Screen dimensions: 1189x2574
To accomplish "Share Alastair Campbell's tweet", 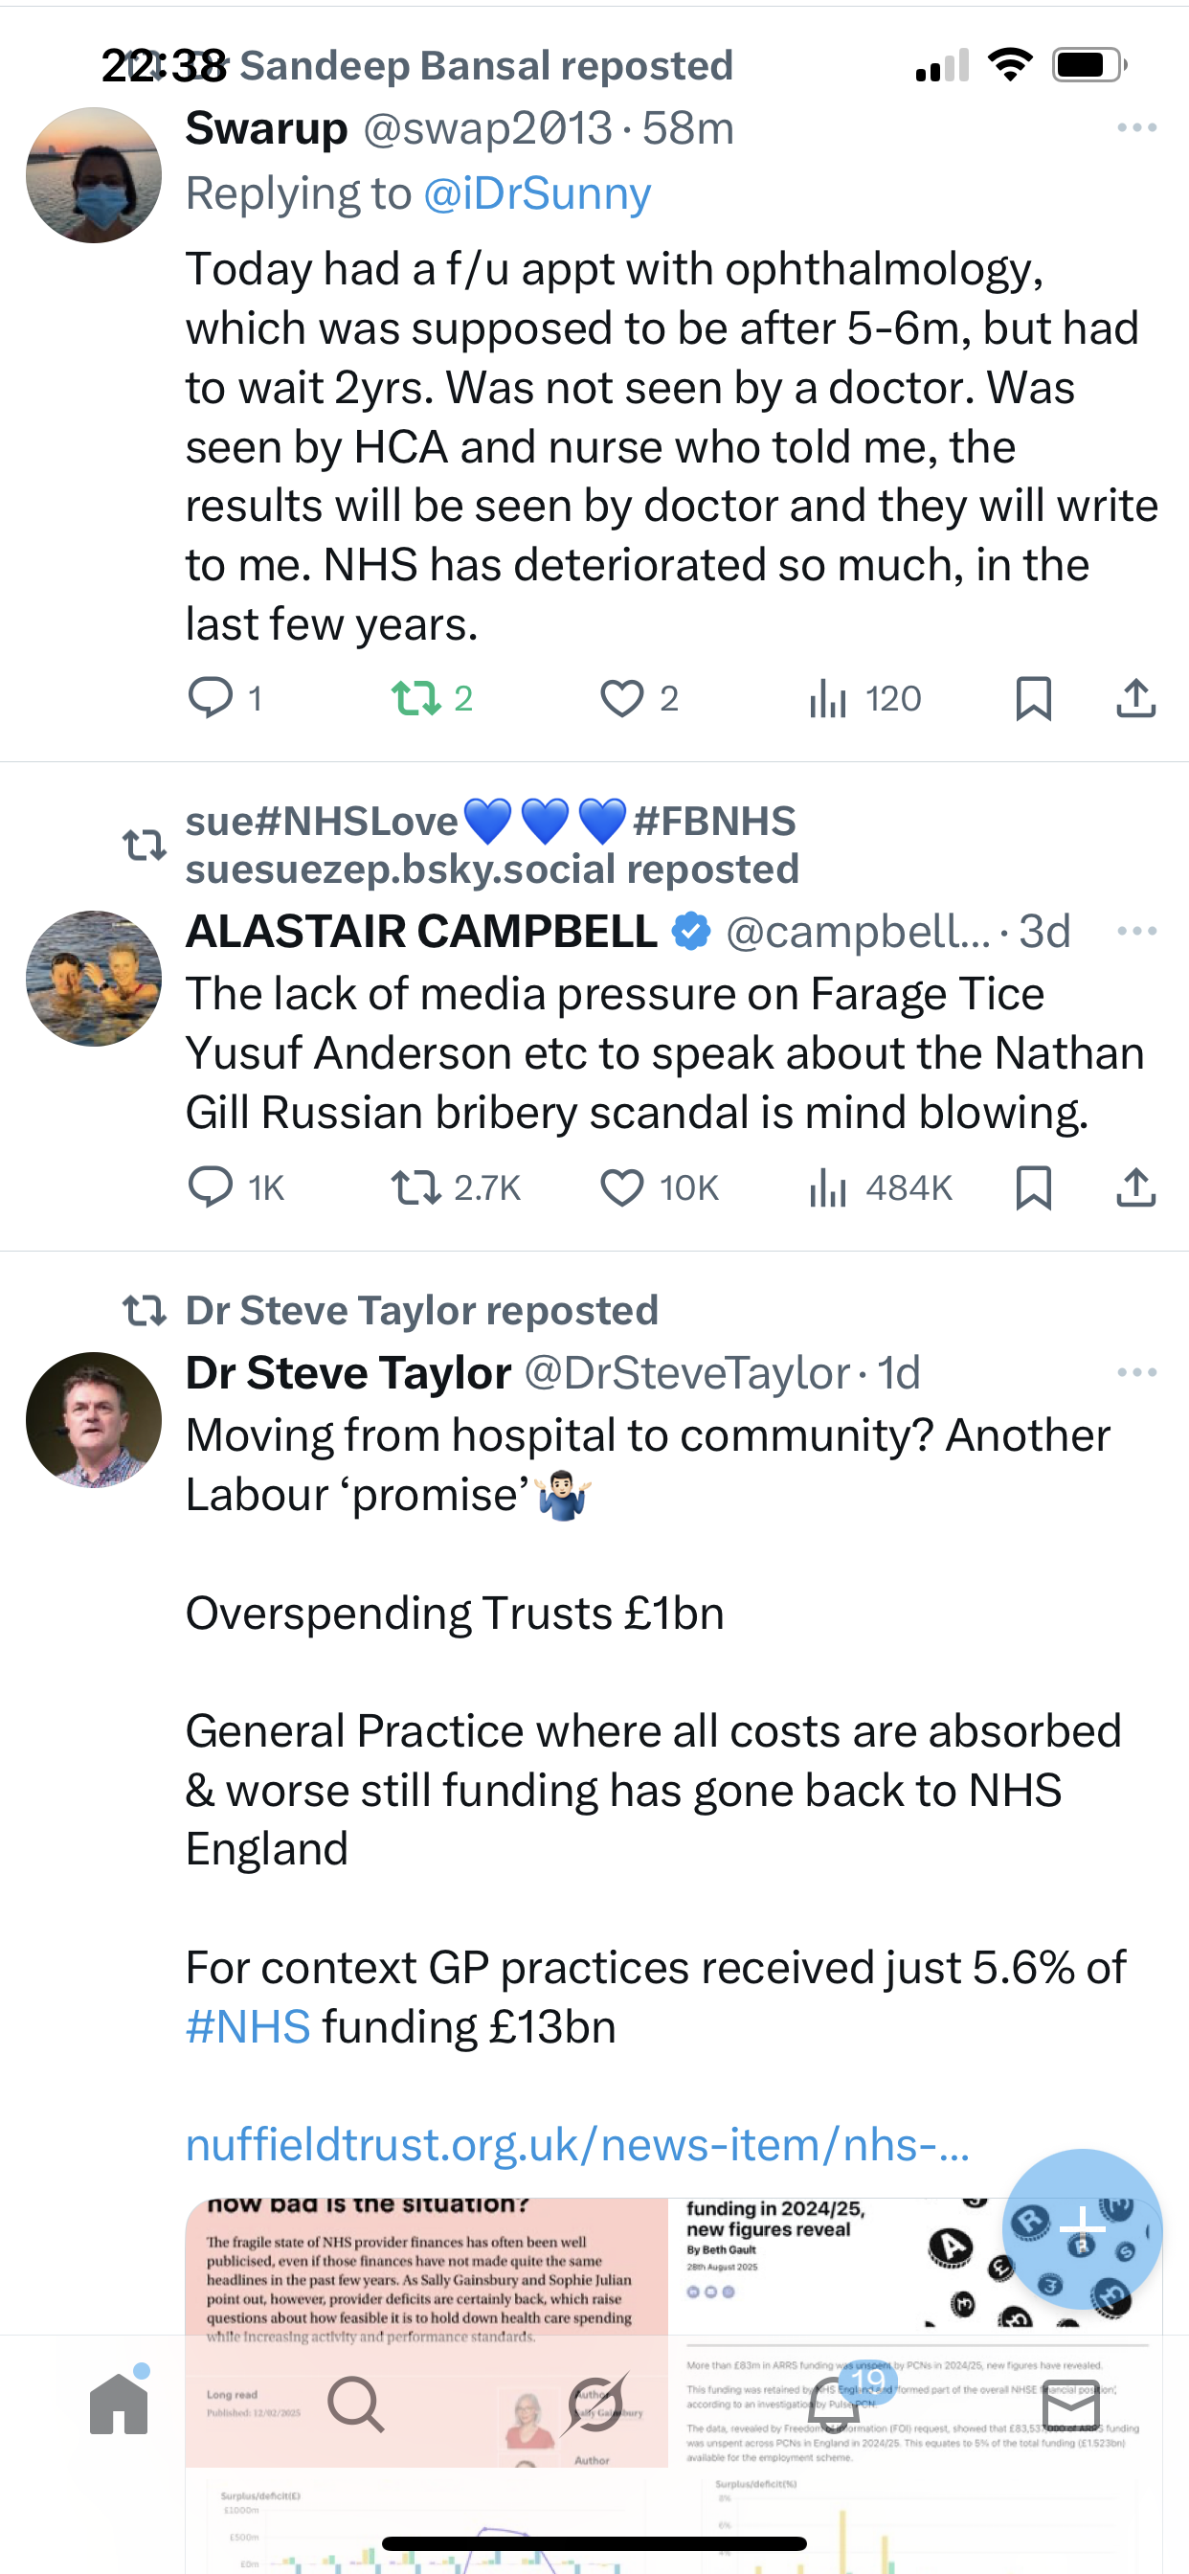I will [x=1135, y=1187].
